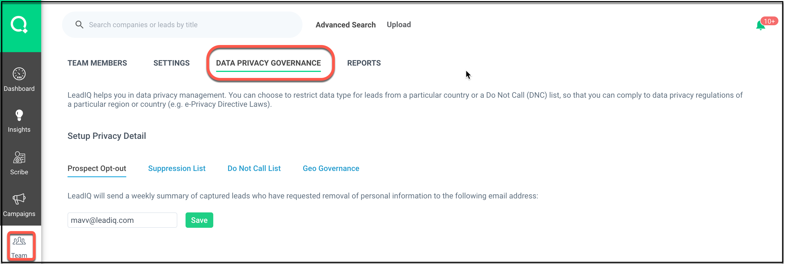
Task: Click the search magnifier icon
Action: pyautogui.click(x=79, y=25)
